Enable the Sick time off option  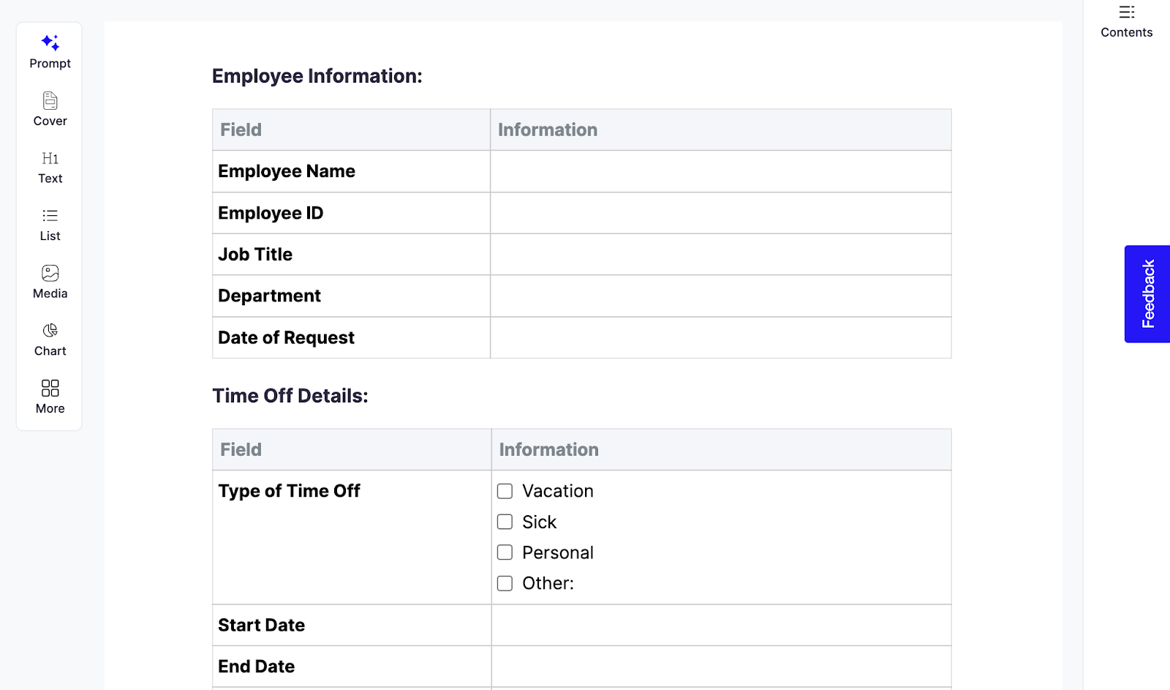tap(505, 522)
